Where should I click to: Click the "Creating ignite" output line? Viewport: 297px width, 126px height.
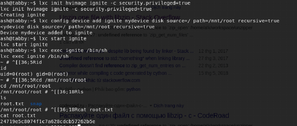tap(23, 15)
